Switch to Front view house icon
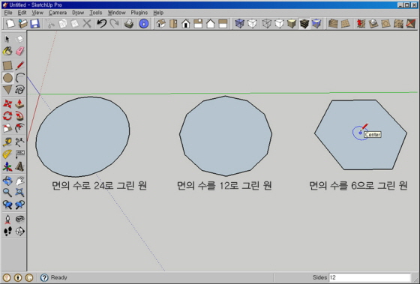 [186, 24]
